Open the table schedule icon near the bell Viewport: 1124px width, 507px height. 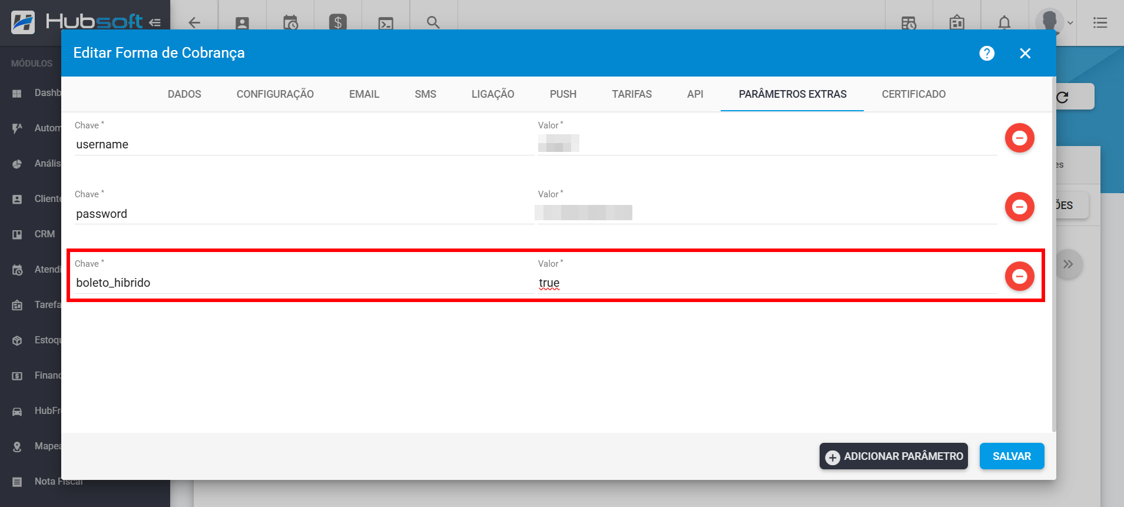tap(909, 23)
